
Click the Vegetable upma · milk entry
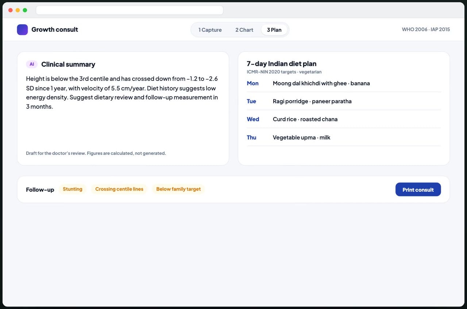coord(302,137)
